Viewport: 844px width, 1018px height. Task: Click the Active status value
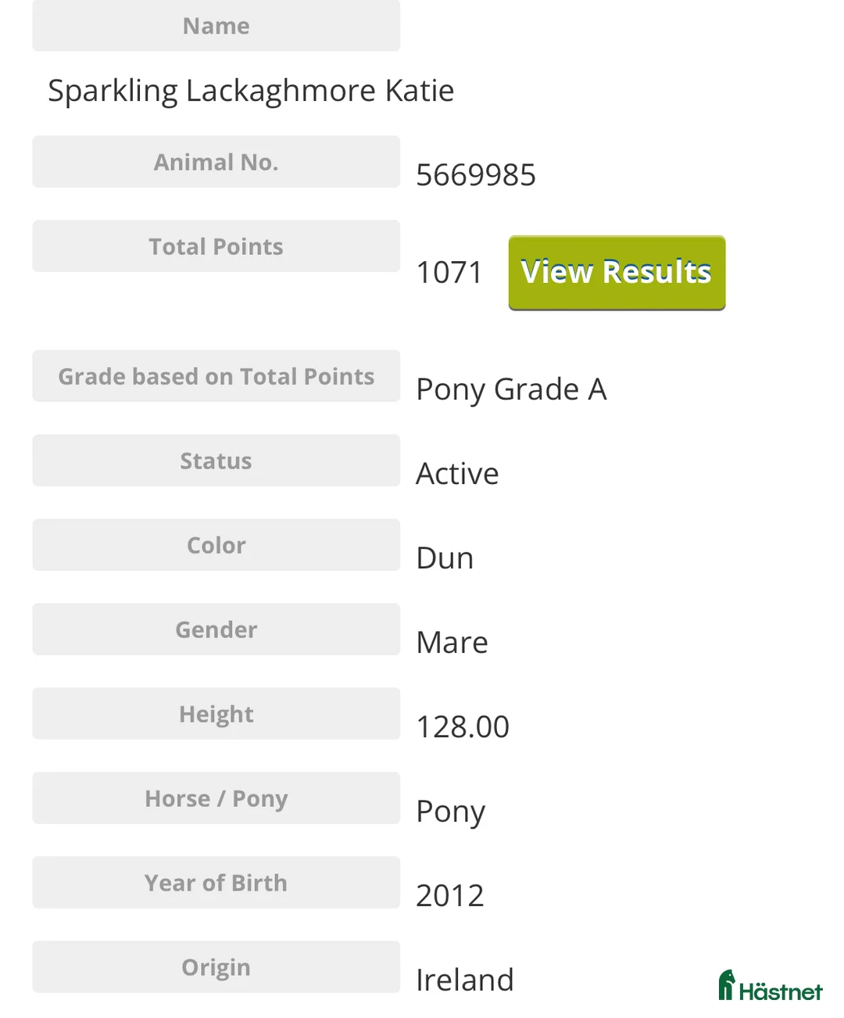click(457, 474)
